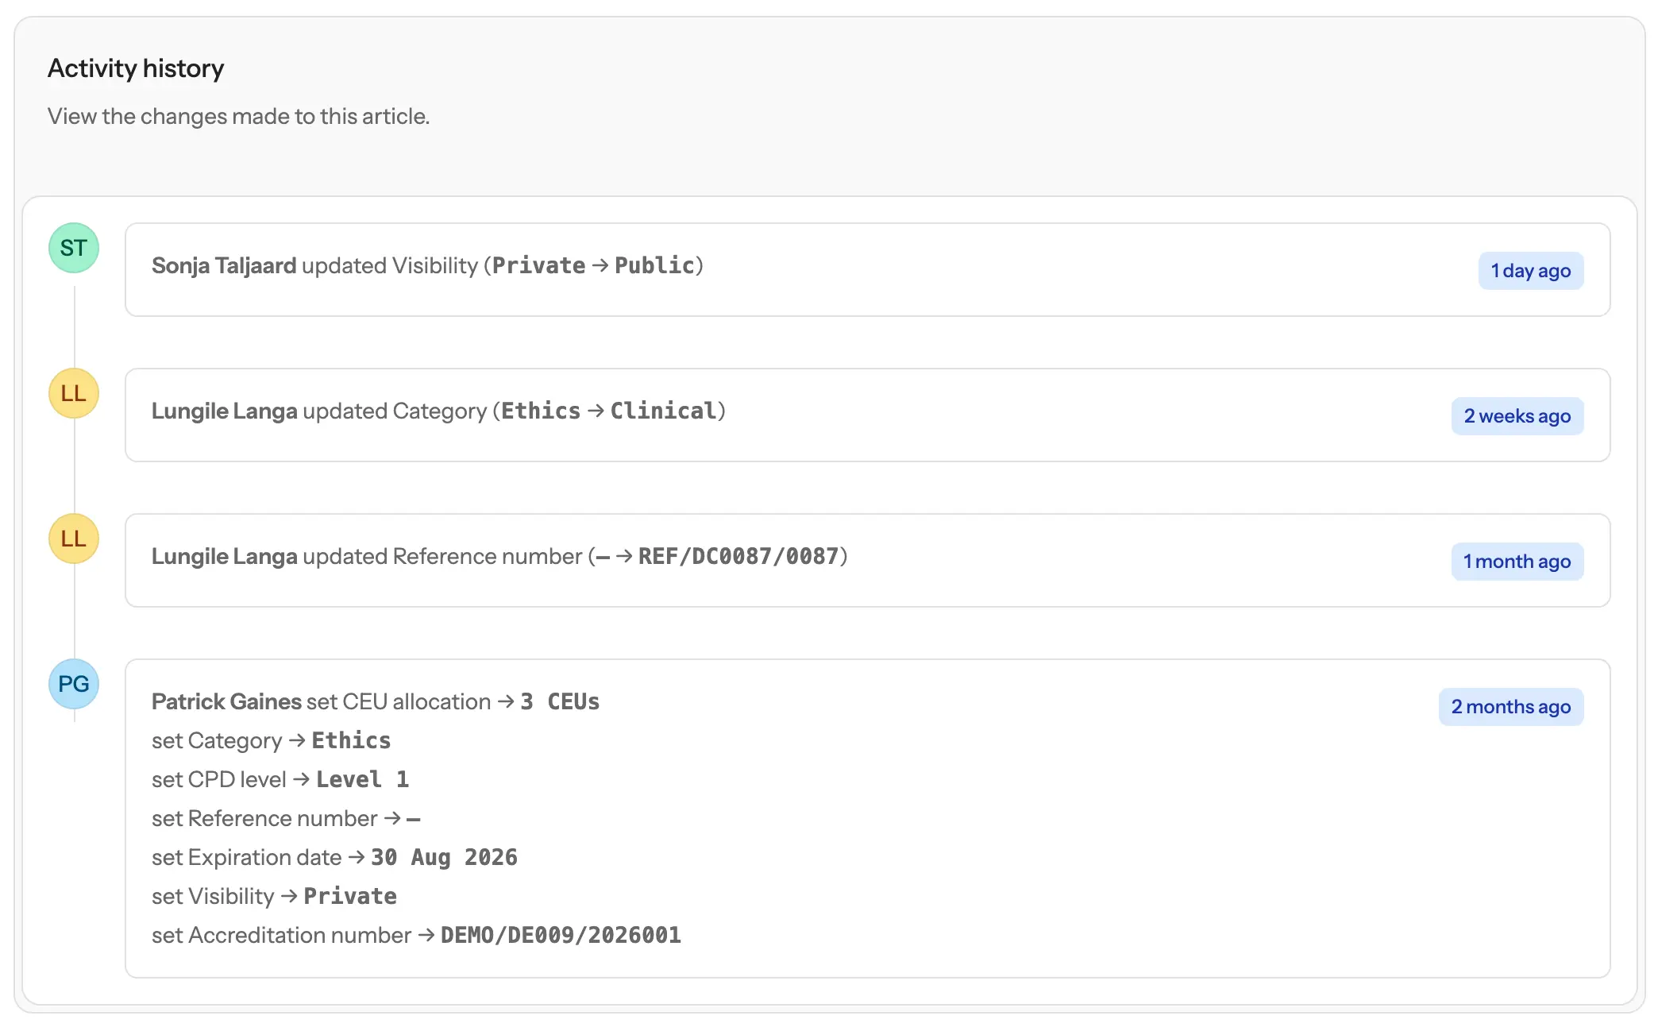Image resolution: width=1658 pixels, height=1031 pixels.
Task: Click Sonja Taljaard's name link
Action: pyautogui.click(x=224, y=265)
